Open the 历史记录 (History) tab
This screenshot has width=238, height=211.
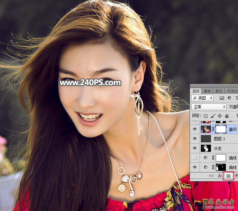(232, 91)
